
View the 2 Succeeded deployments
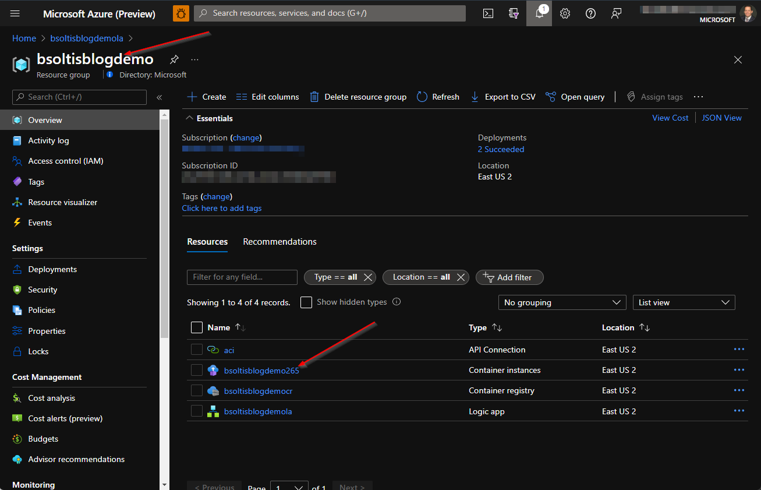[x=501, y=149]
